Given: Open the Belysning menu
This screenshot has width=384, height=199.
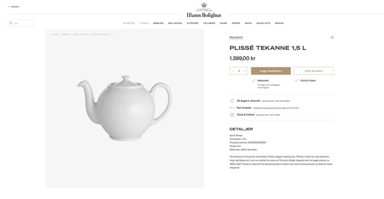Looking at the screenshot, I should coord(175,23).
